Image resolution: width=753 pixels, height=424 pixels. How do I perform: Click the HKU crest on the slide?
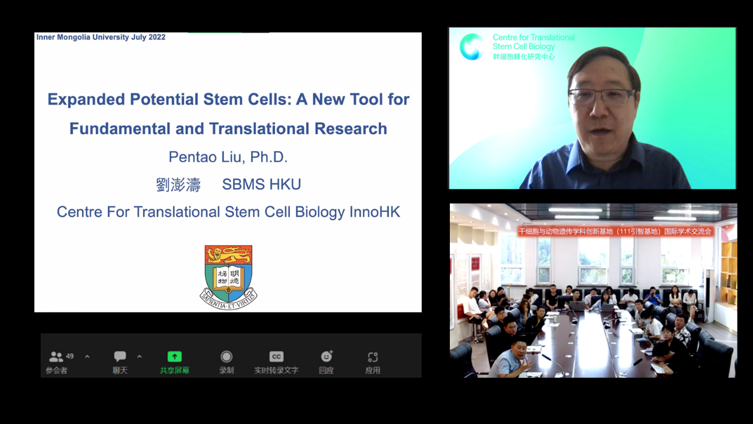point(228,277)
